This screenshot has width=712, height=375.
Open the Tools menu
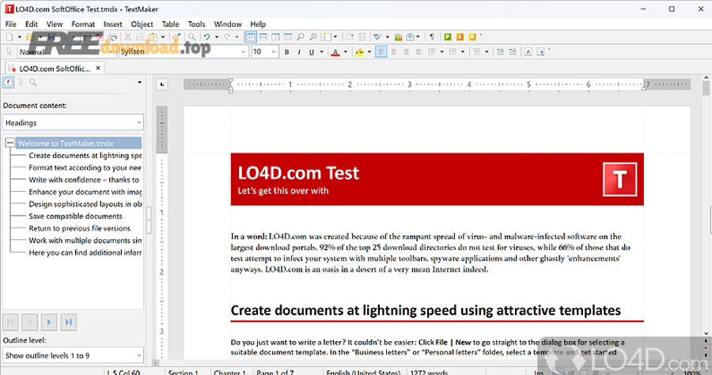click(x=197, y=24)
